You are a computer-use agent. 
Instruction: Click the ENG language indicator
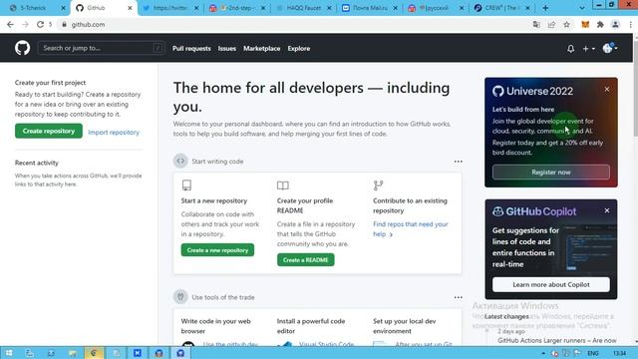(x=593, y=353)
